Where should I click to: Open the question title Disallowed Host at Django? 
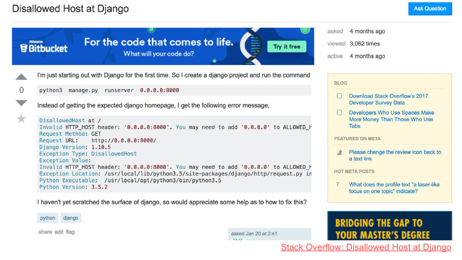(x=70, y=9)
